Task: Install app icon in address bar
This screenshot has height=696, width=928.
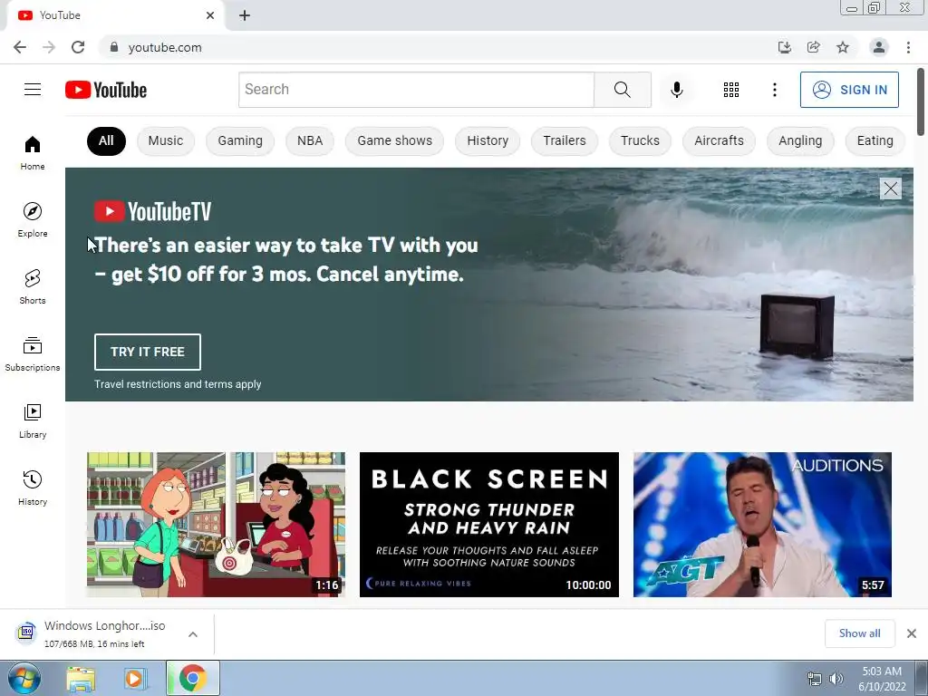Action: click(x=784, y=47)
